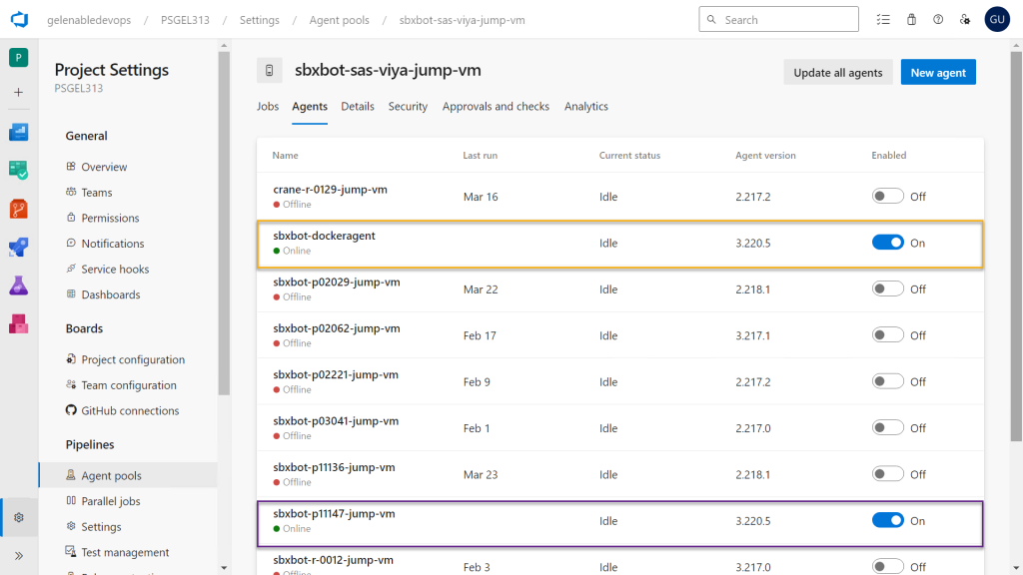The image size is (1023, 575).
Task: Disable the sbxbot-dockeragent agent toggle
Action: click(x=887, y=243)
